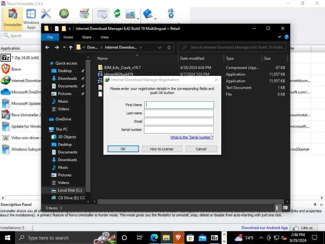Viewport: 325px width, 244px height.
Task: Expand address bar history dropdown
Action: tap(160, 48)
